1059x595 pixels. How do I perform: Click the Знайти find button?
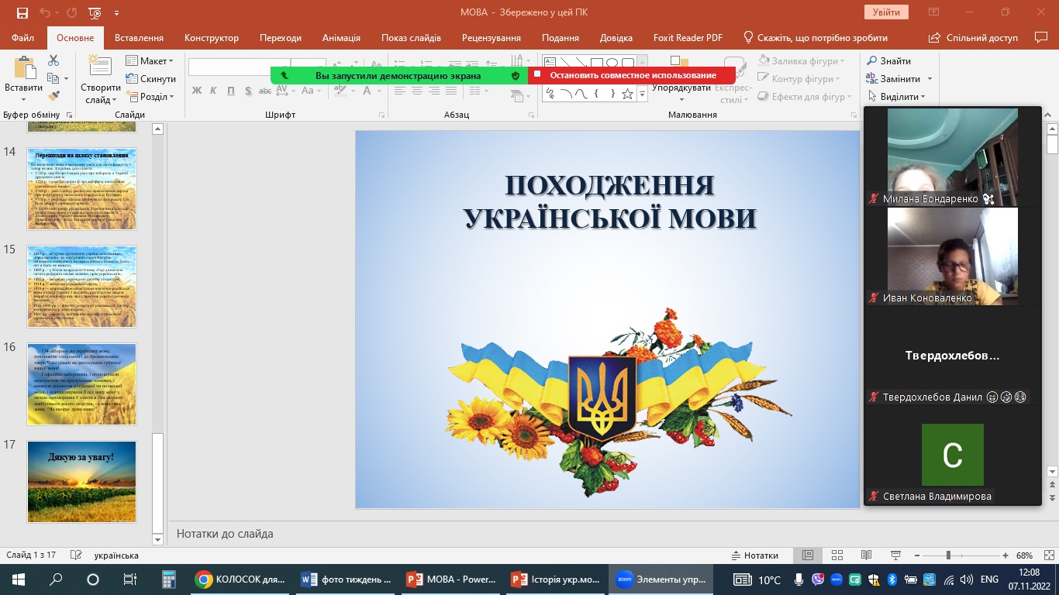[888, 61]
